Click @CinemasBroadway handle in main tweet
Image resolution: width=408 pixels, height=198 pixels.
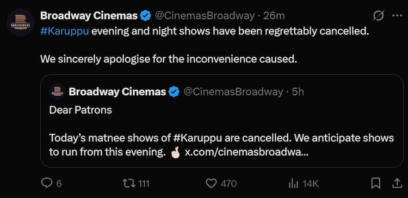(x=205, y=16)
